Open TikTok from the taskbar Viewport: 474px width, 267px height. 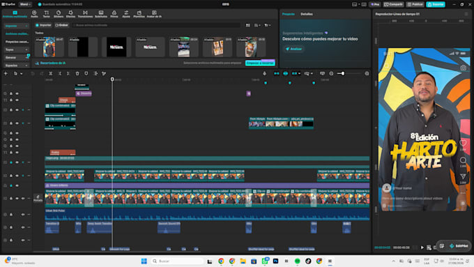(308, 261)
